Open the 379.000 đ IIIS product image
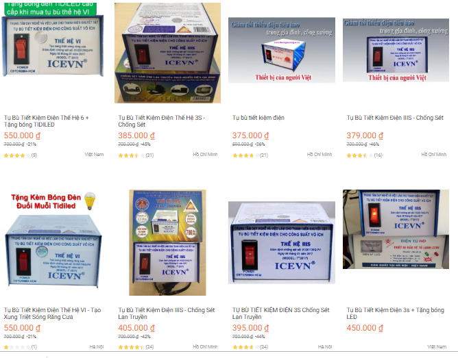The image size is (458, 358). [x=396, y=50]
